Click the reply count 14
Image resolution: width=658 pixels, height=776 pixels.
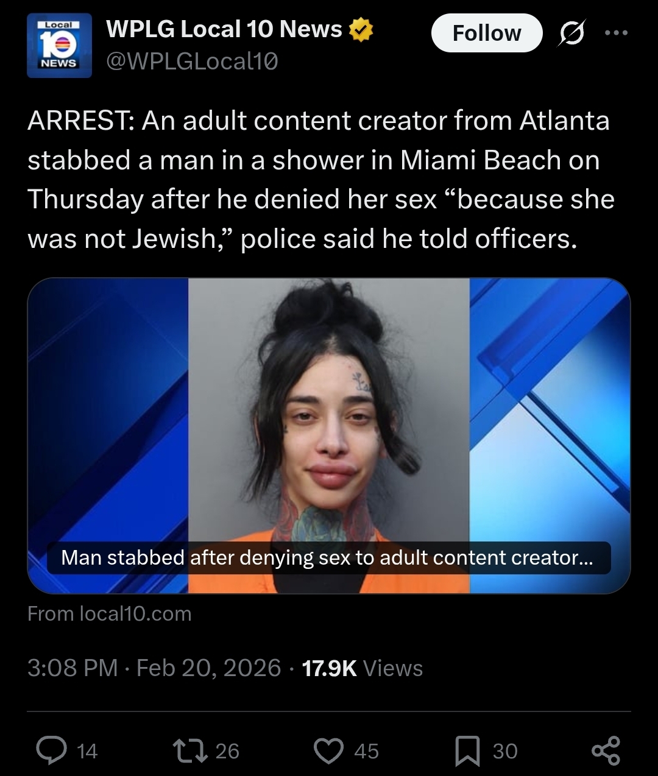pyautogui.click(x=87, y=751)
